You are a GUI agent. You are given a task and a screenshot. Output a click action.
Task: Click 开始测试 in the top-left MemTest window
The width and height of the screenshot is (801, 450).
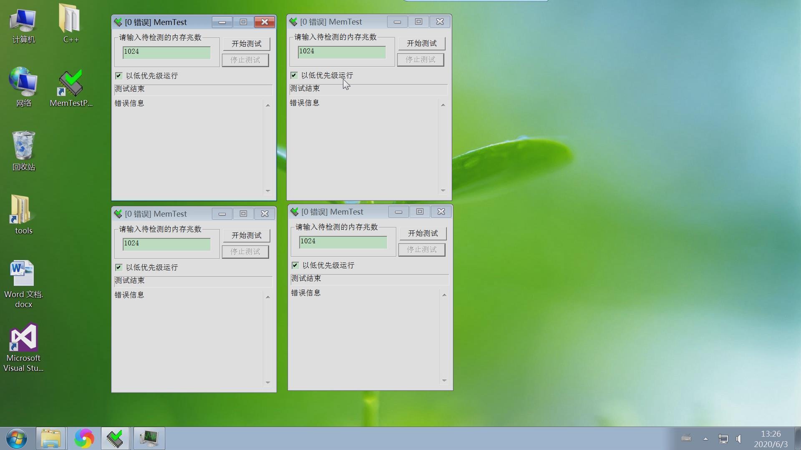(x=246, y=43)
